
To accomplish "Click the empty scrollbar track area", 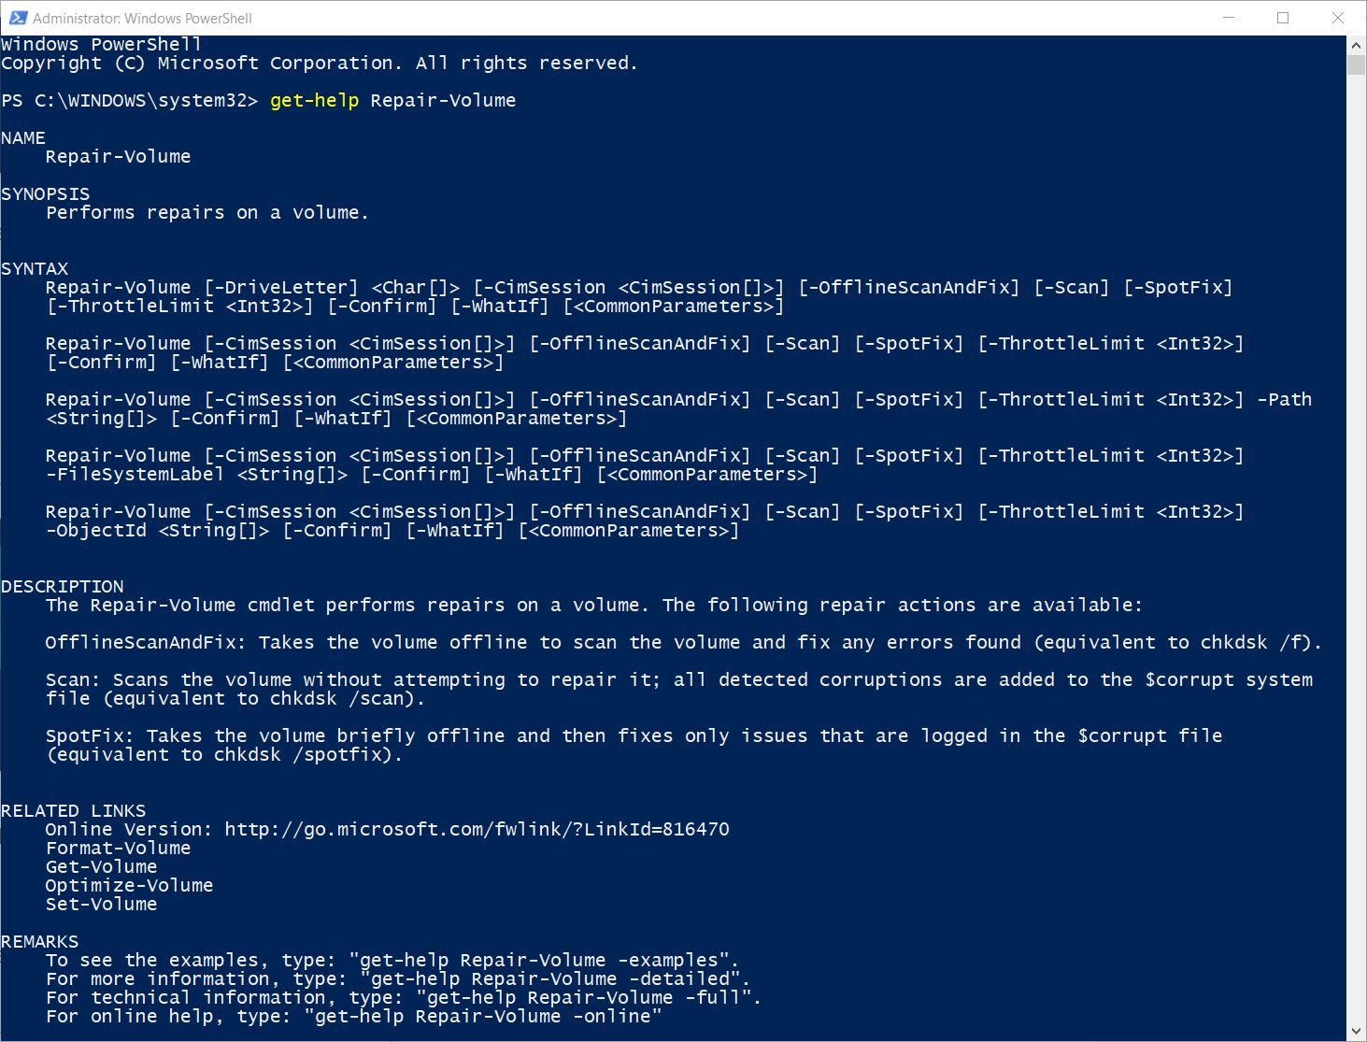I will 1356,549.
